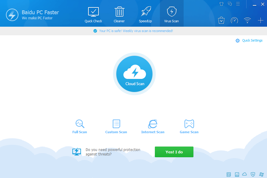Click the Full Scan label
Image resolution: width=267 pixels, height=178 pixels.
pyautogui.click(x=80, y=132)
